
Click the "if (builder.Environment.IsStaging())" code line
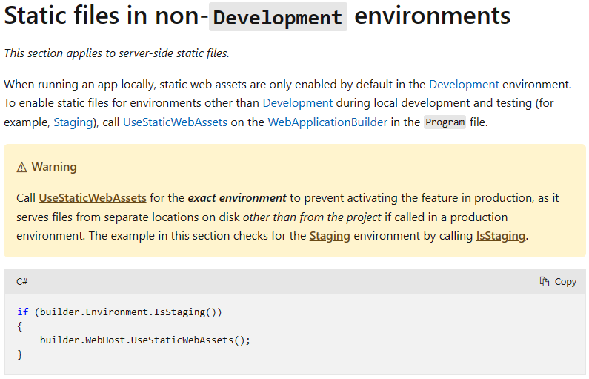pos(119,312)
